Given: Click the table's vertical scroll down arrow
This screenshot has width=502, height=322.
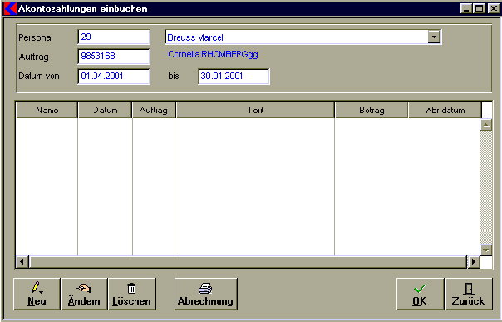Looking at the screenshot, I should coord(486,250).
